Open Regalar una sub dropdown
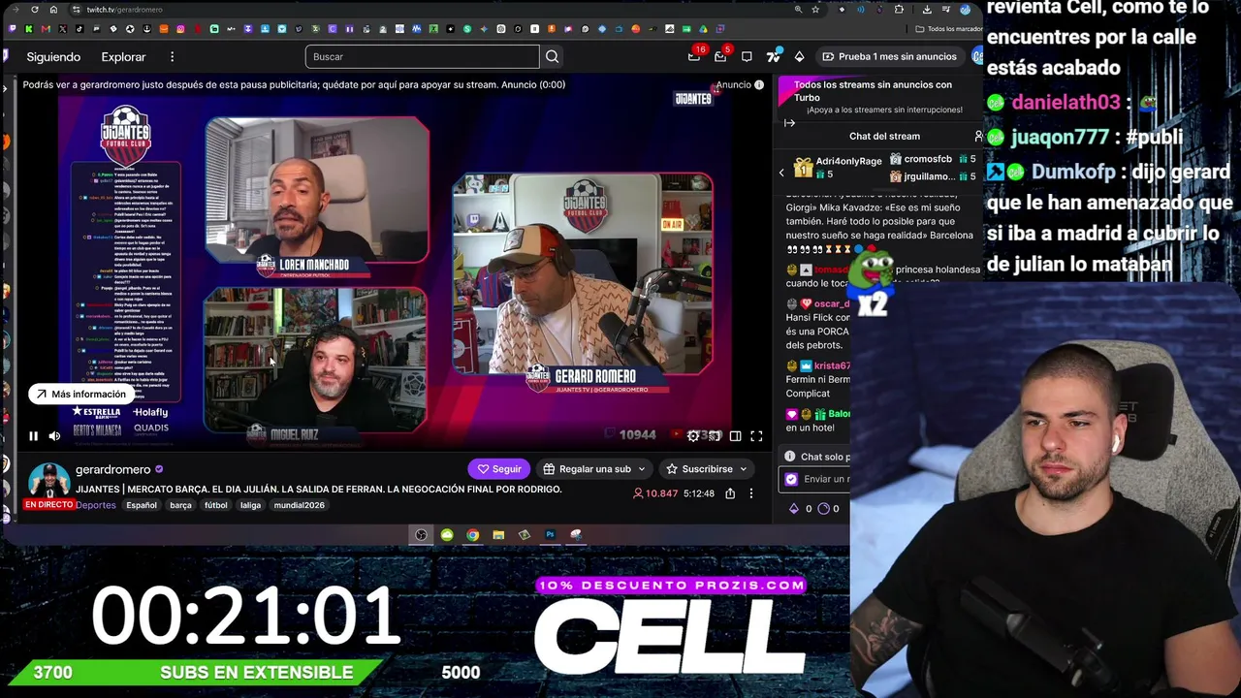Viewport: 1241px width, 698px height. pyautogui.click(x=594, y=469)
